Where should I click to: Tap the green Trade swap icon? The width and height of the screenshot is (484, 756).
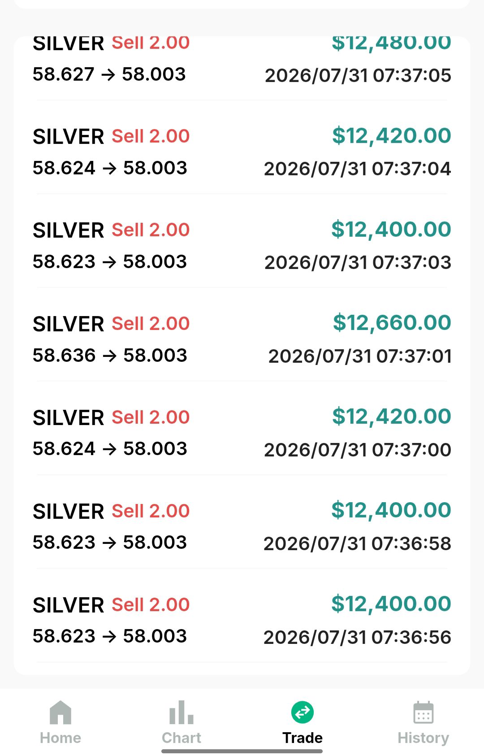tap(302, 712)
